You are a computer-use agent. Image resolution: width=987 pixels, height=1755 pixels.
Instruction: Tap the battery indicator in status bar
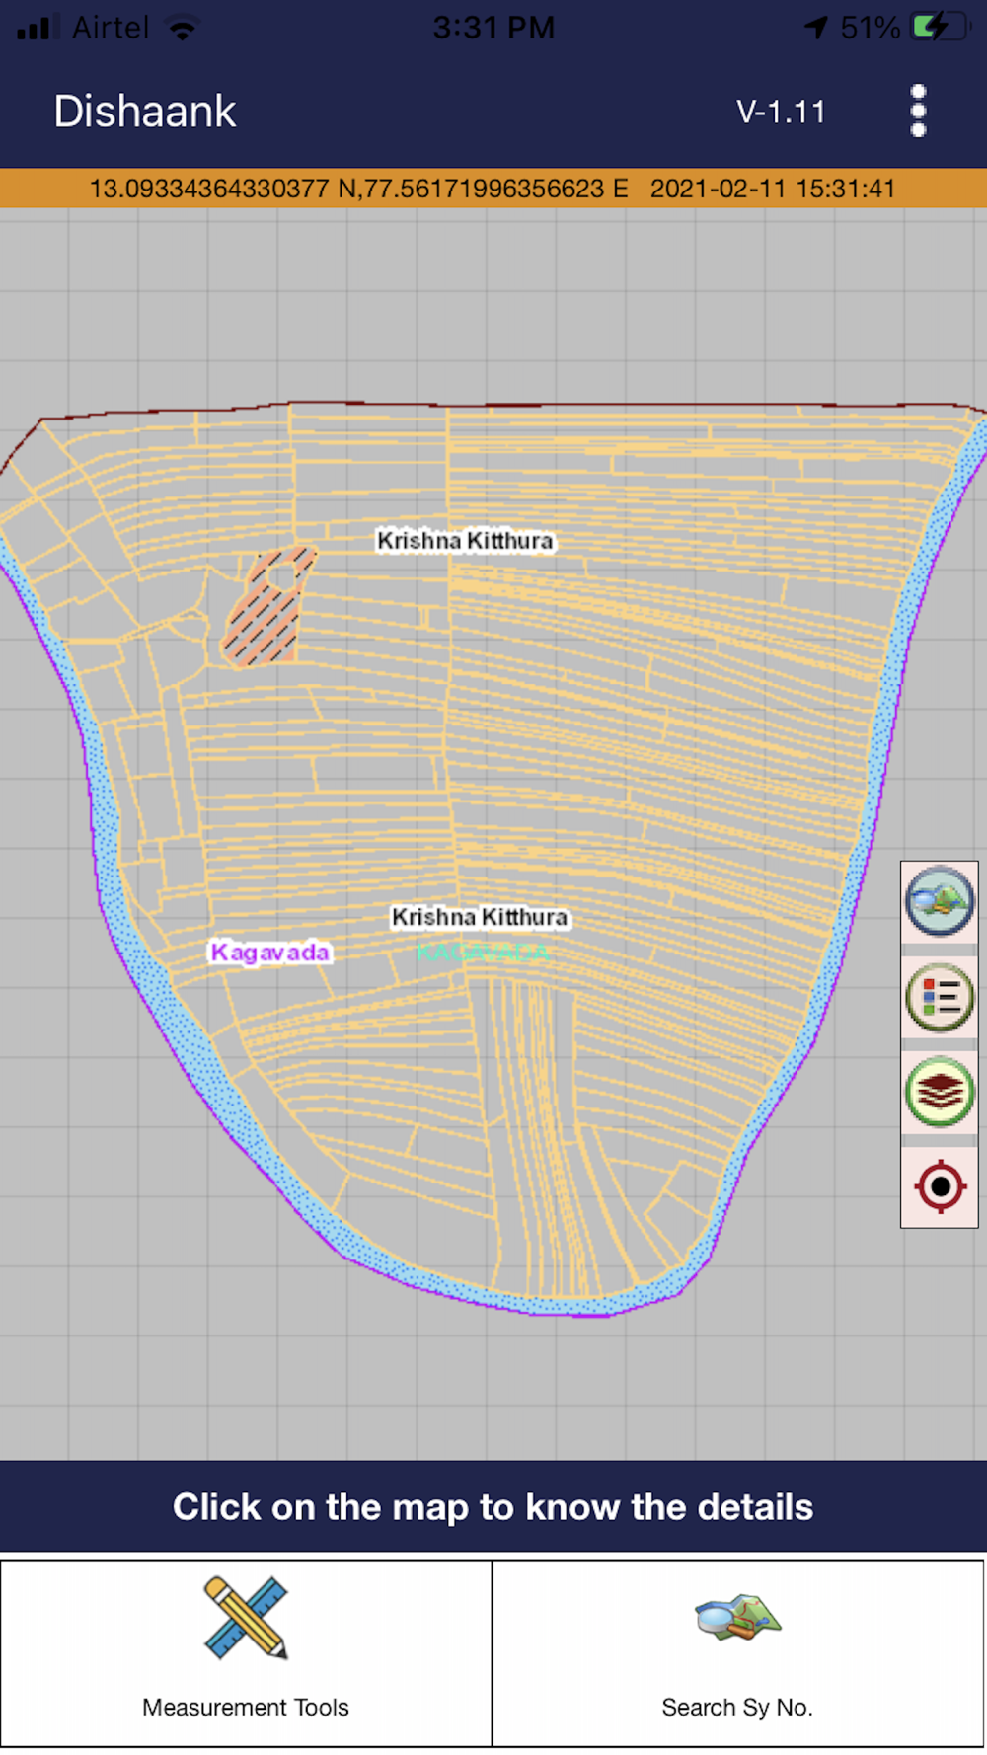[x=938, y=27]
